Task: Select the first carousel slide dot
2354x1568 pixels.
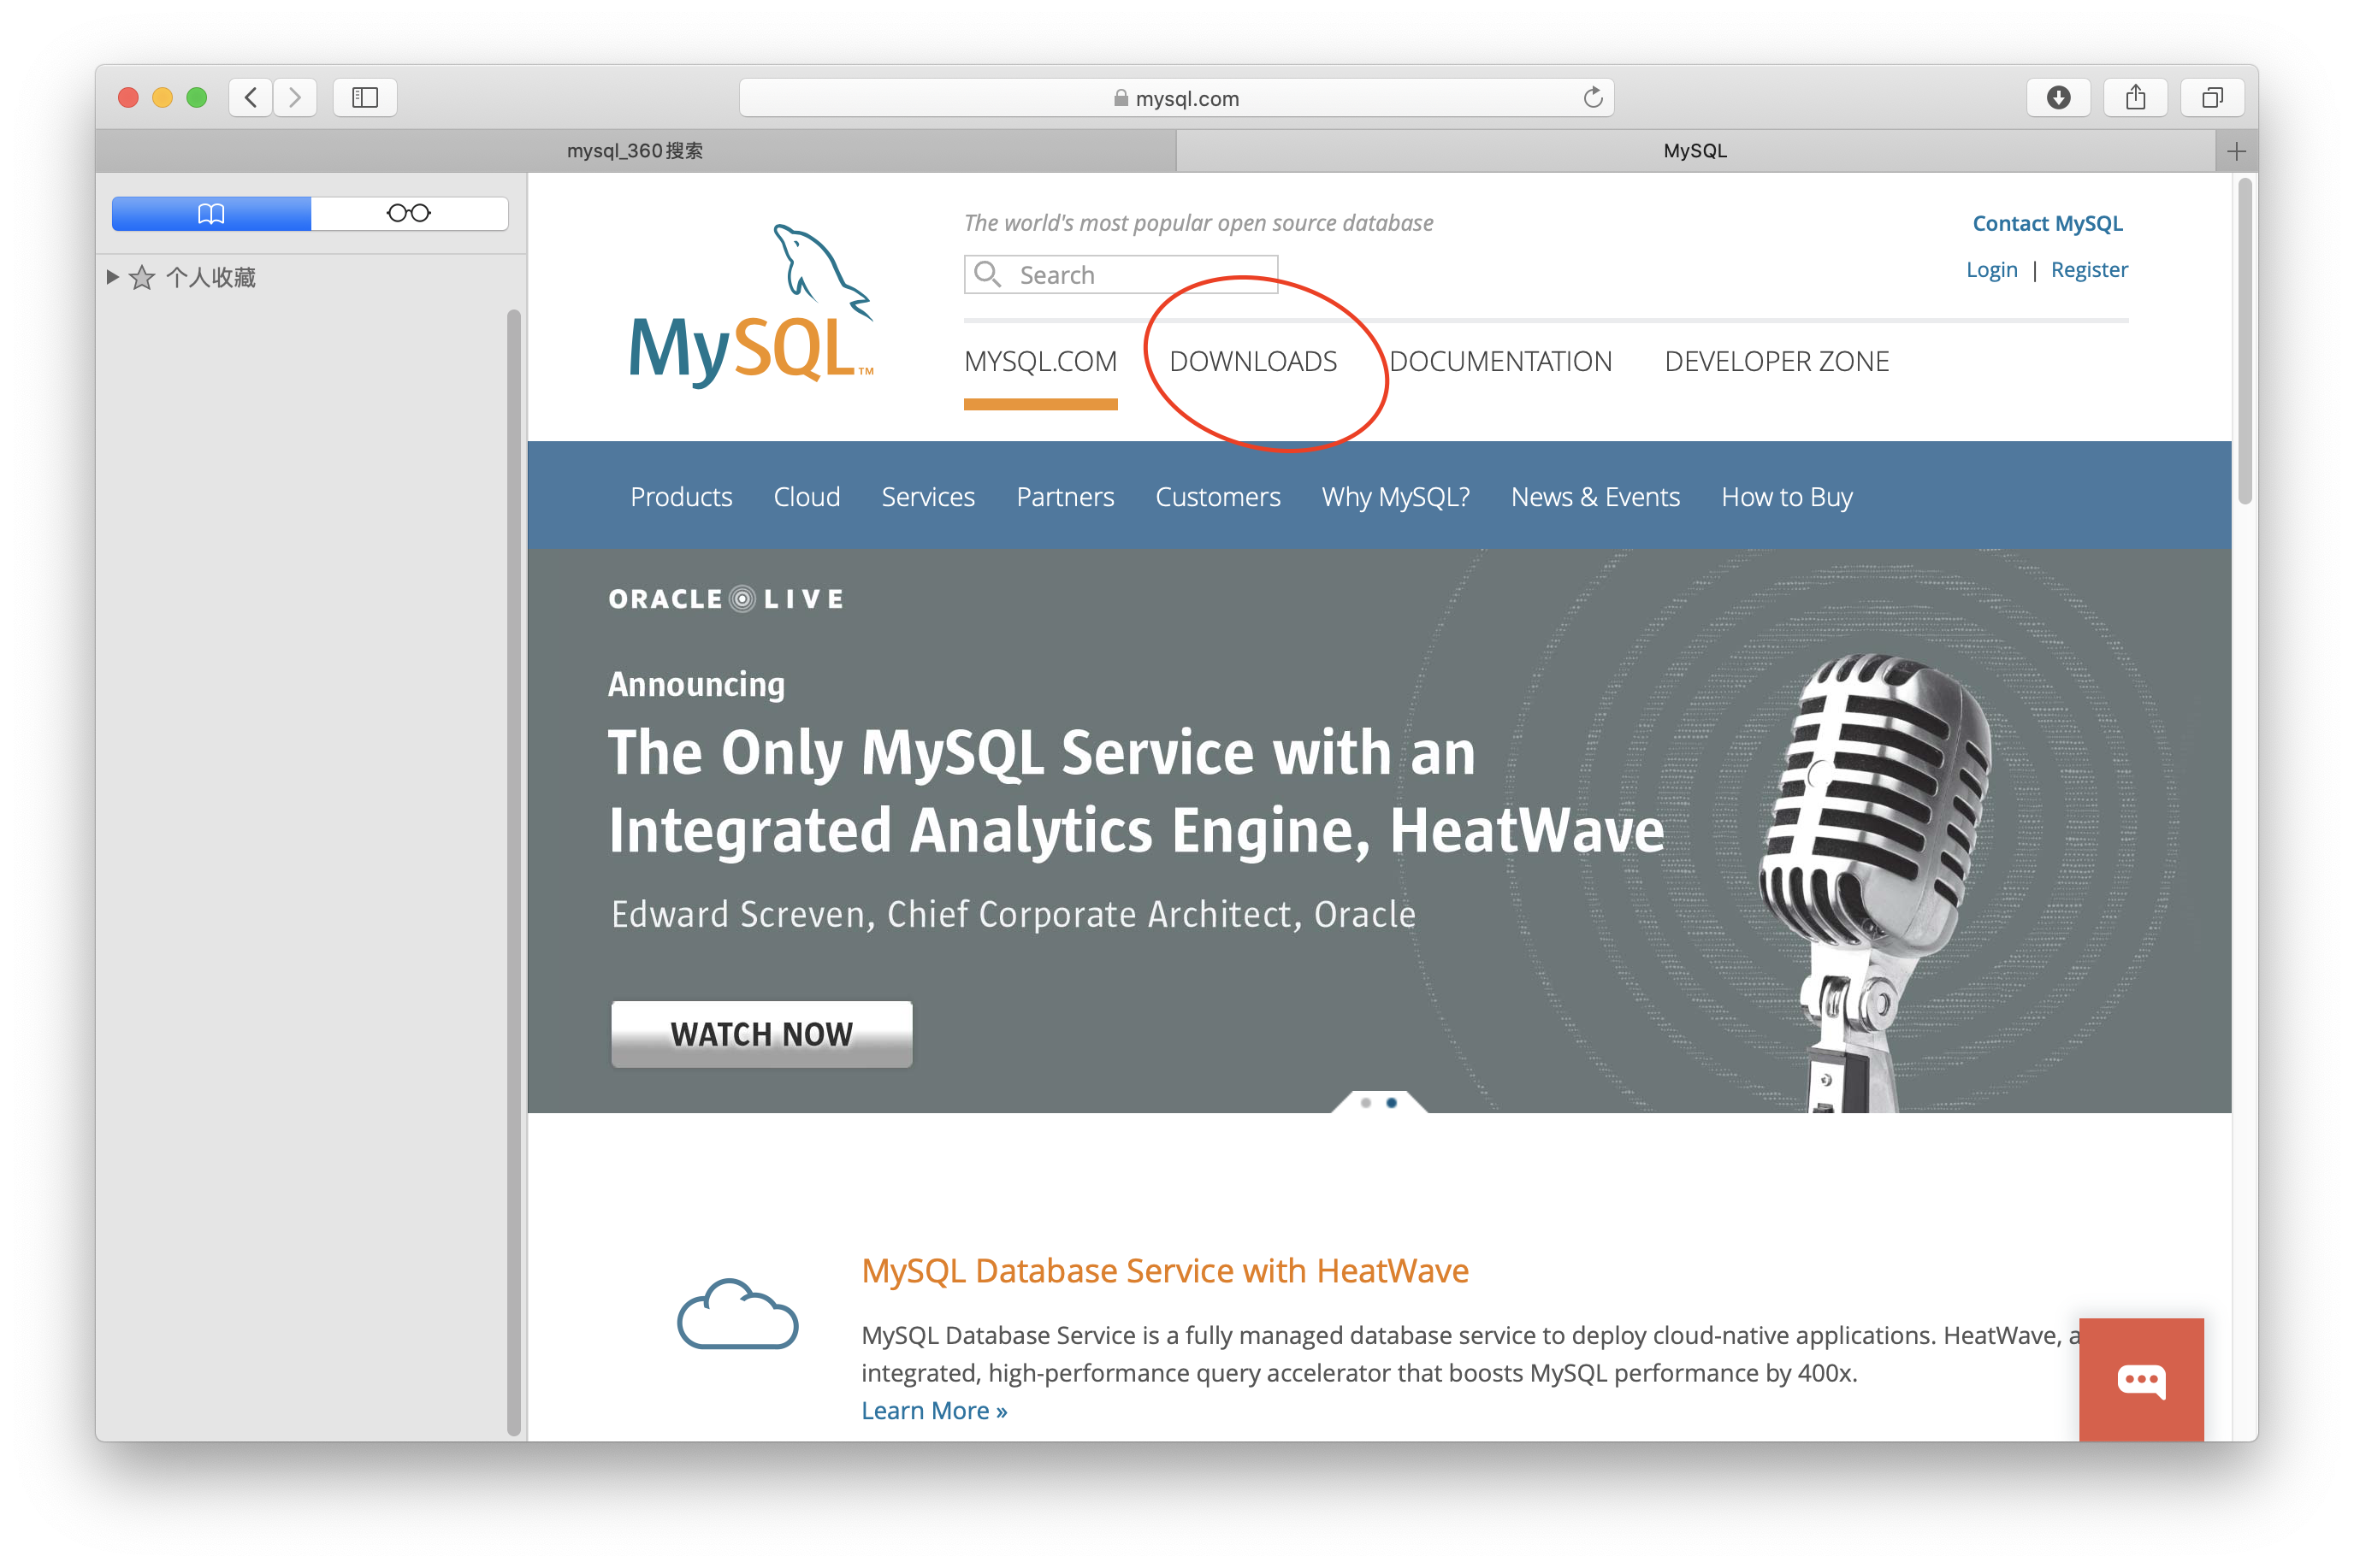Action: point(1365,1103)
